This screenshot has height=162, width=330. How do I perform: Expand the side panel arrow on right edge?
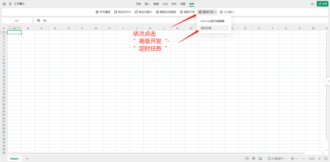coord(328,81)
